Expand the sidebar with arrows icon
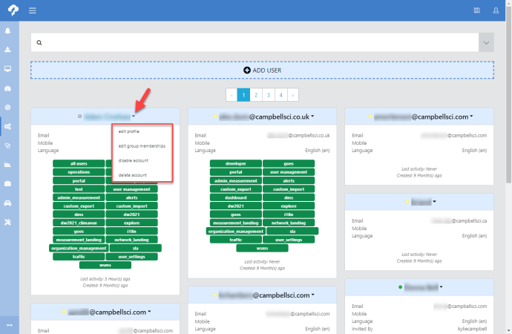This screenshot has height=334, width=512. (x=10, y=325)
